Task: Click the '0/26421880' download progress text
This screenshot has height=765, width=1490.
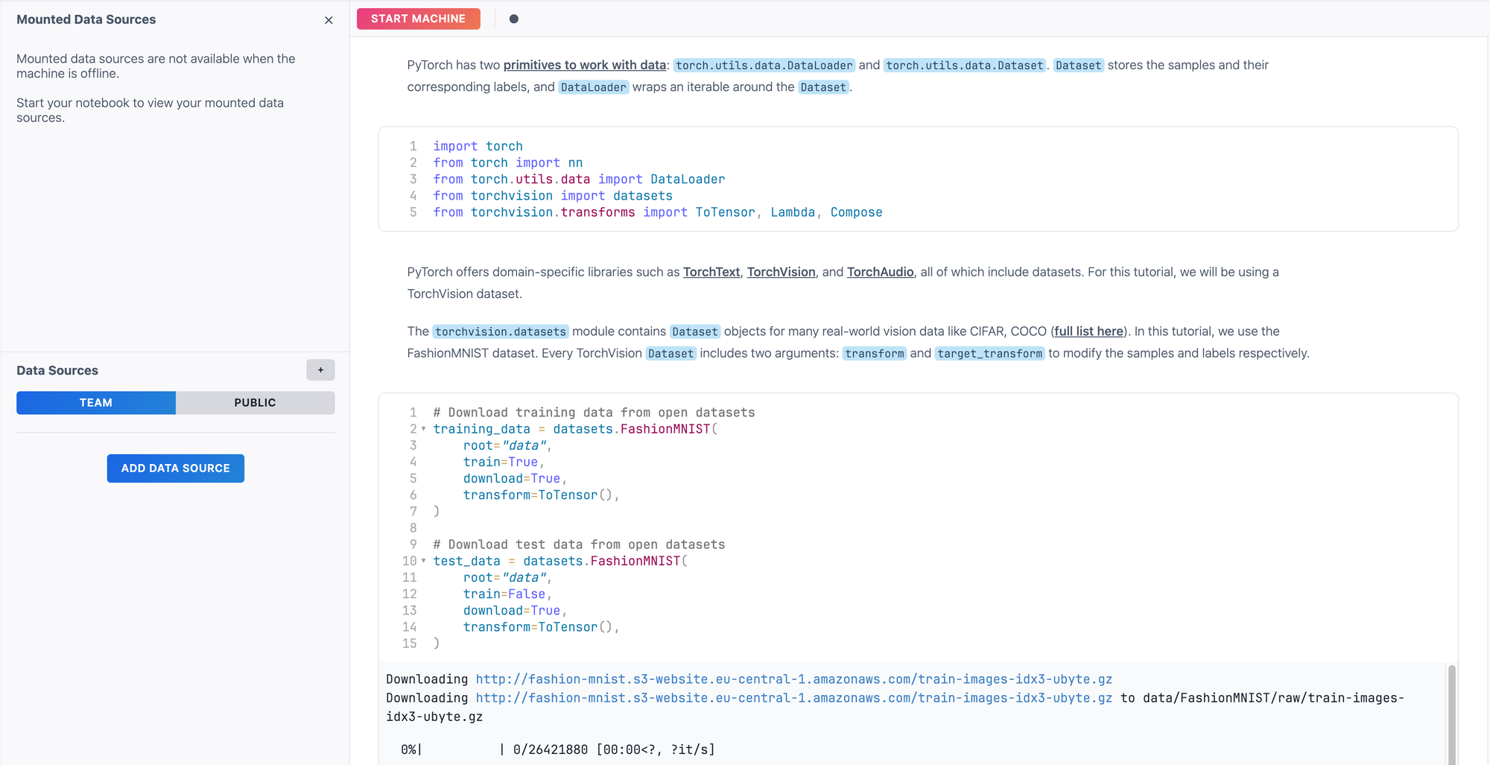Action: 551,749
